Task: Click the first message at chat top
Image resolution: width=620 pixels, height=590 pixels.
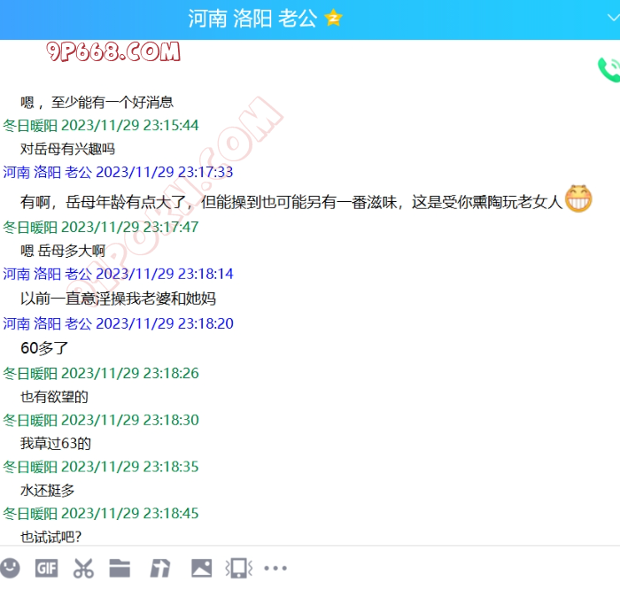Action: tap(97, 103)
